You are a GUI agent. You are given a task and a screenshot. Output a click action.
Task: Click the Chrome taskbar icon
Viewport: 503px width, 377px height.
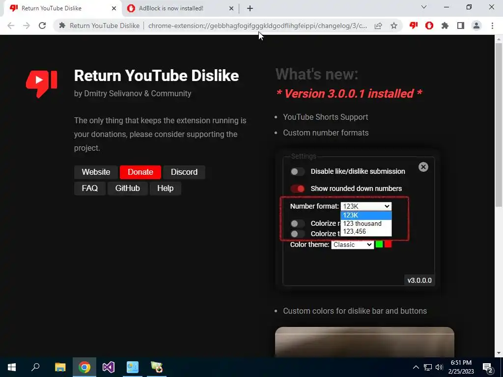(84, 367)
